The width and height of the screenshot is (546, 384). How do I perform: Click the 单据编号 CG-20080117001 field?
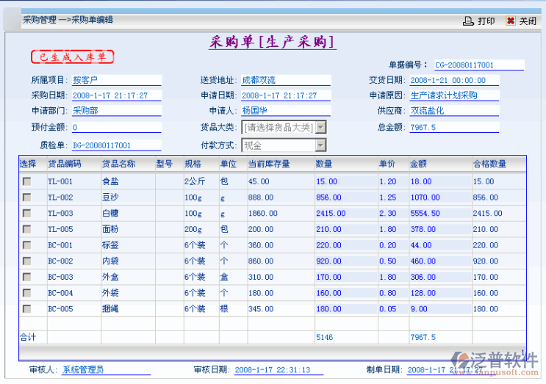pyautogui.click(x=464, y=65)
